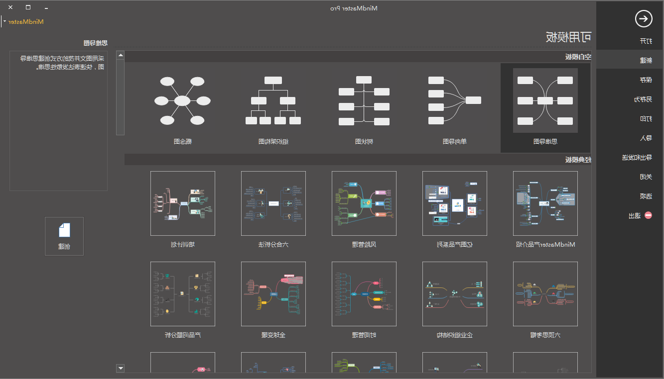This screenshot has height=379, width=664.
Task: Select the 思维导图 blank template icon
Action: click(545, 100)
